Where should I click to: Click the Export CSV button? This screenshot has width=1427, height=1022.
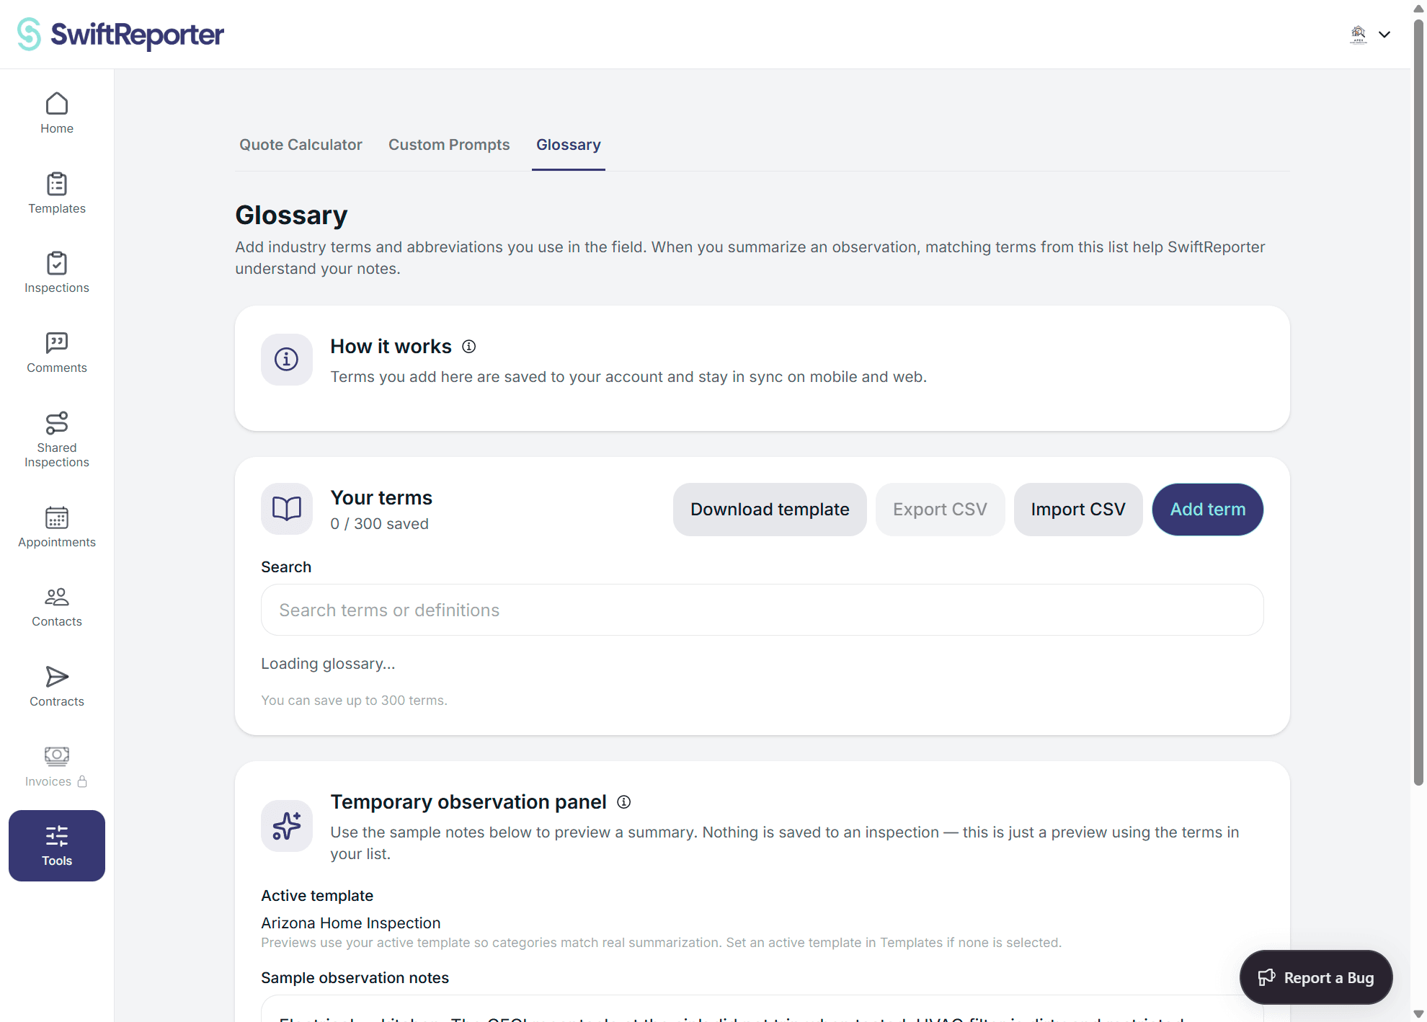(x=940, y=510)
